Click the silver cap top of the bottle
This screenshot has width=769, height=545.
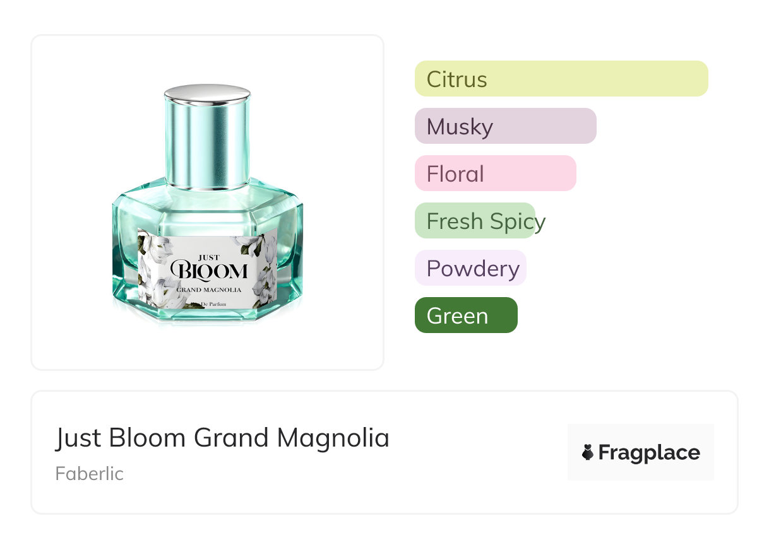coord(207,93)
